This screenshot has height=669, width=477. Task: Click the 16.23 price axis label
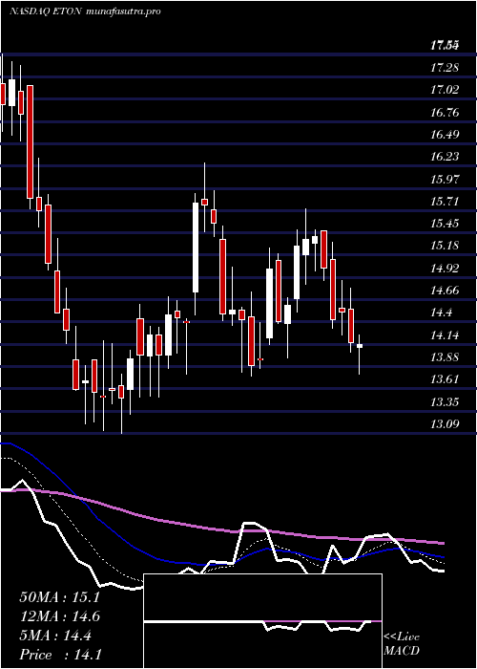pos(445,157)
